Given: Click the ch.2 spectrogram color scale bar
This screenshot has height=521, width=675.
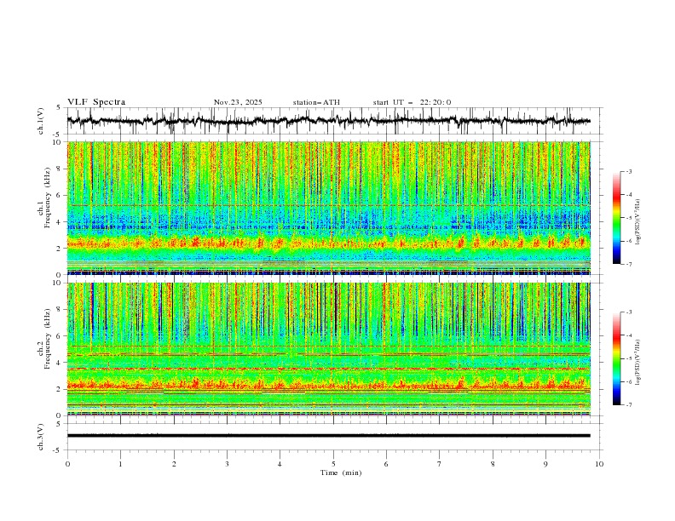Looking at the screenshot, I should tap(616, 358).
